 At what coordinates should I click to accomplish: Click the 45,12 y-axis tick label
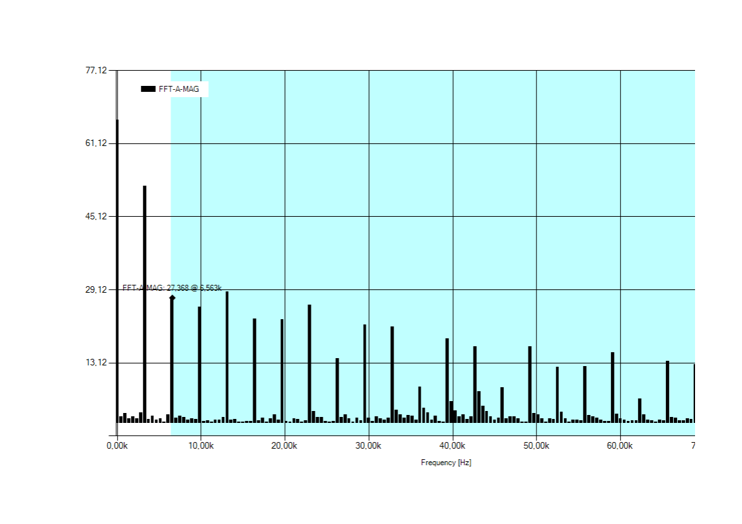pos(95,216)
